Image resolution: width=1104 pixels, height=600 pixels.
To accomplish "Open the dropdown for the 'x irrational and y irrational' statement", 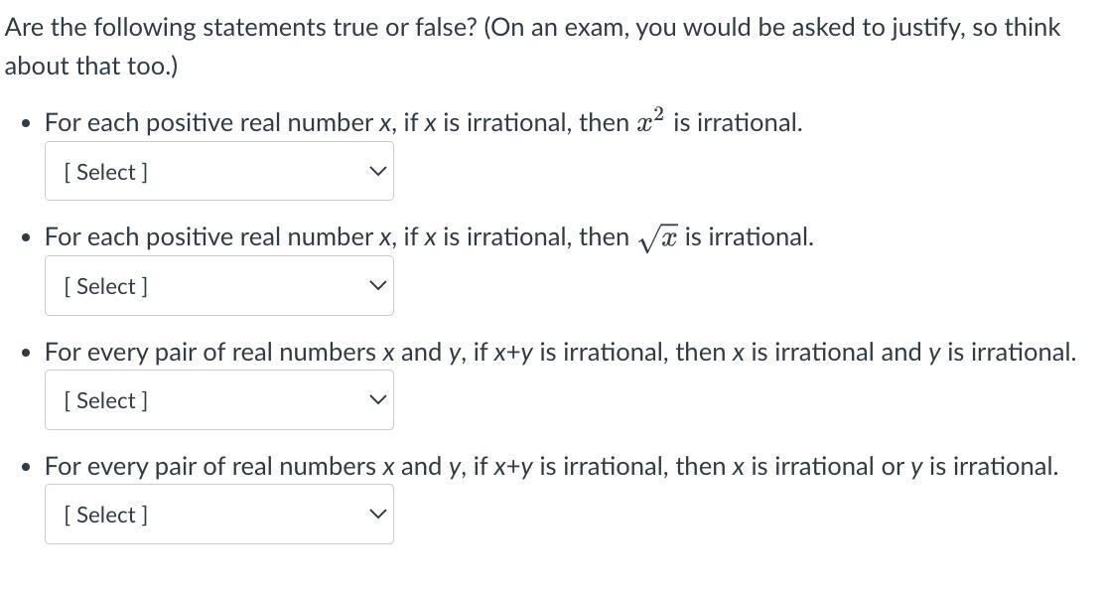I will click(218, 399).
